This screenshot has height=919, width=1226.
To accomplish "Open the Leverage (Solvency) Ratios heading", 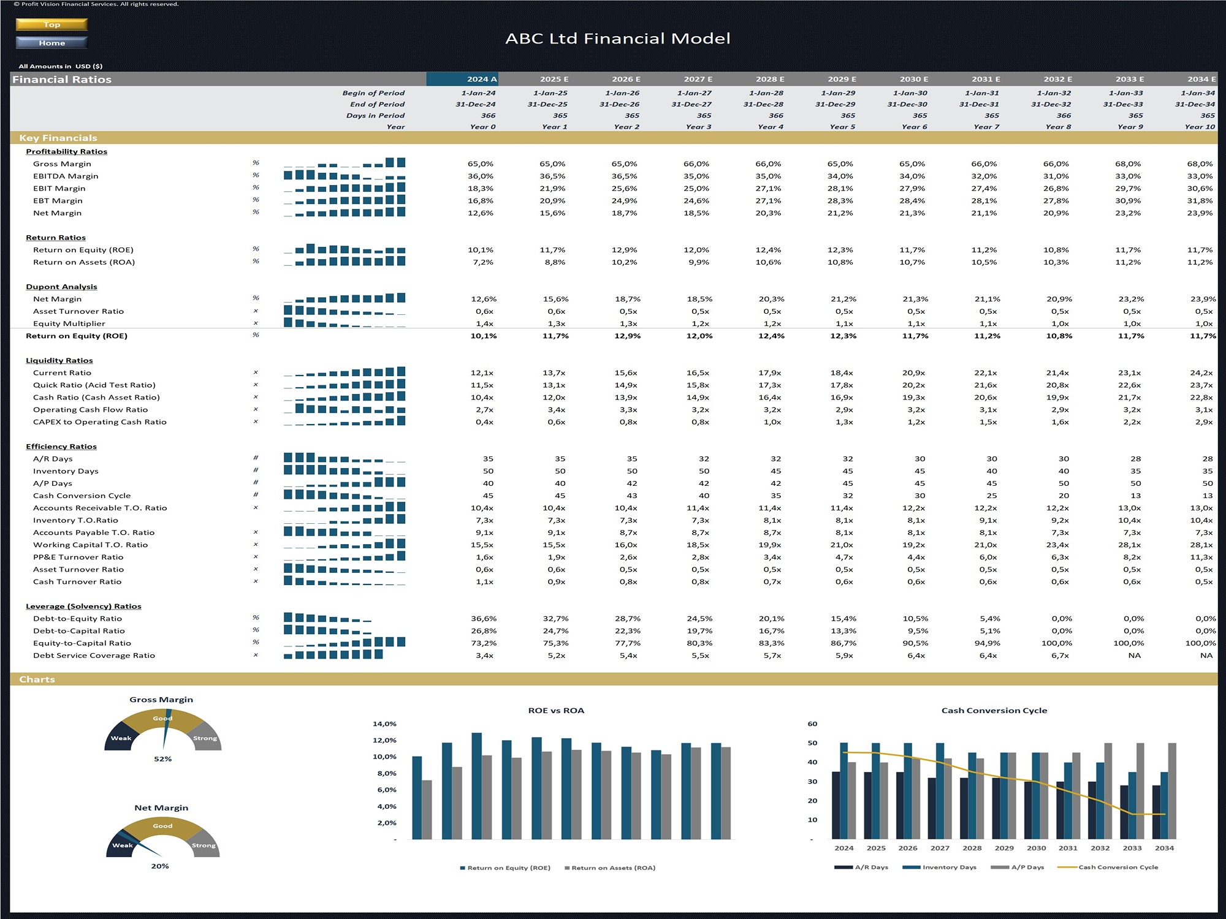I will (83, 606).
